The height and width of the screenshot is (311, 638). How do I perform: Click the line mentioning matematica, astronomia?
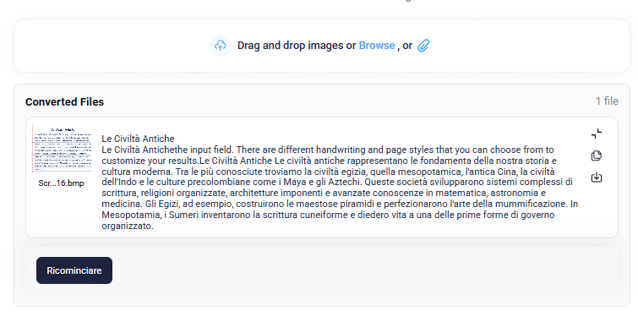(x=324, y=193)
